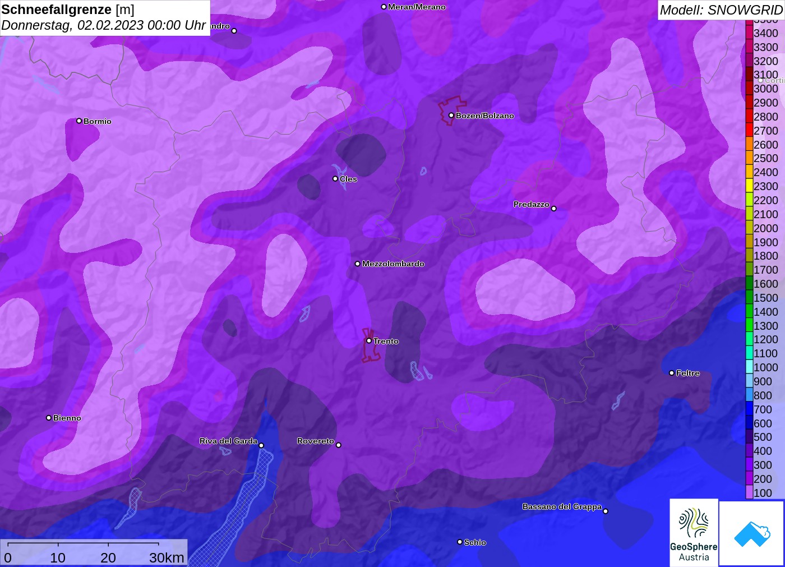Image resolution: width=785 pixels, height=567 pixels.
Task: Click the 500 m legend color swatch
Action: coord(749,436)
